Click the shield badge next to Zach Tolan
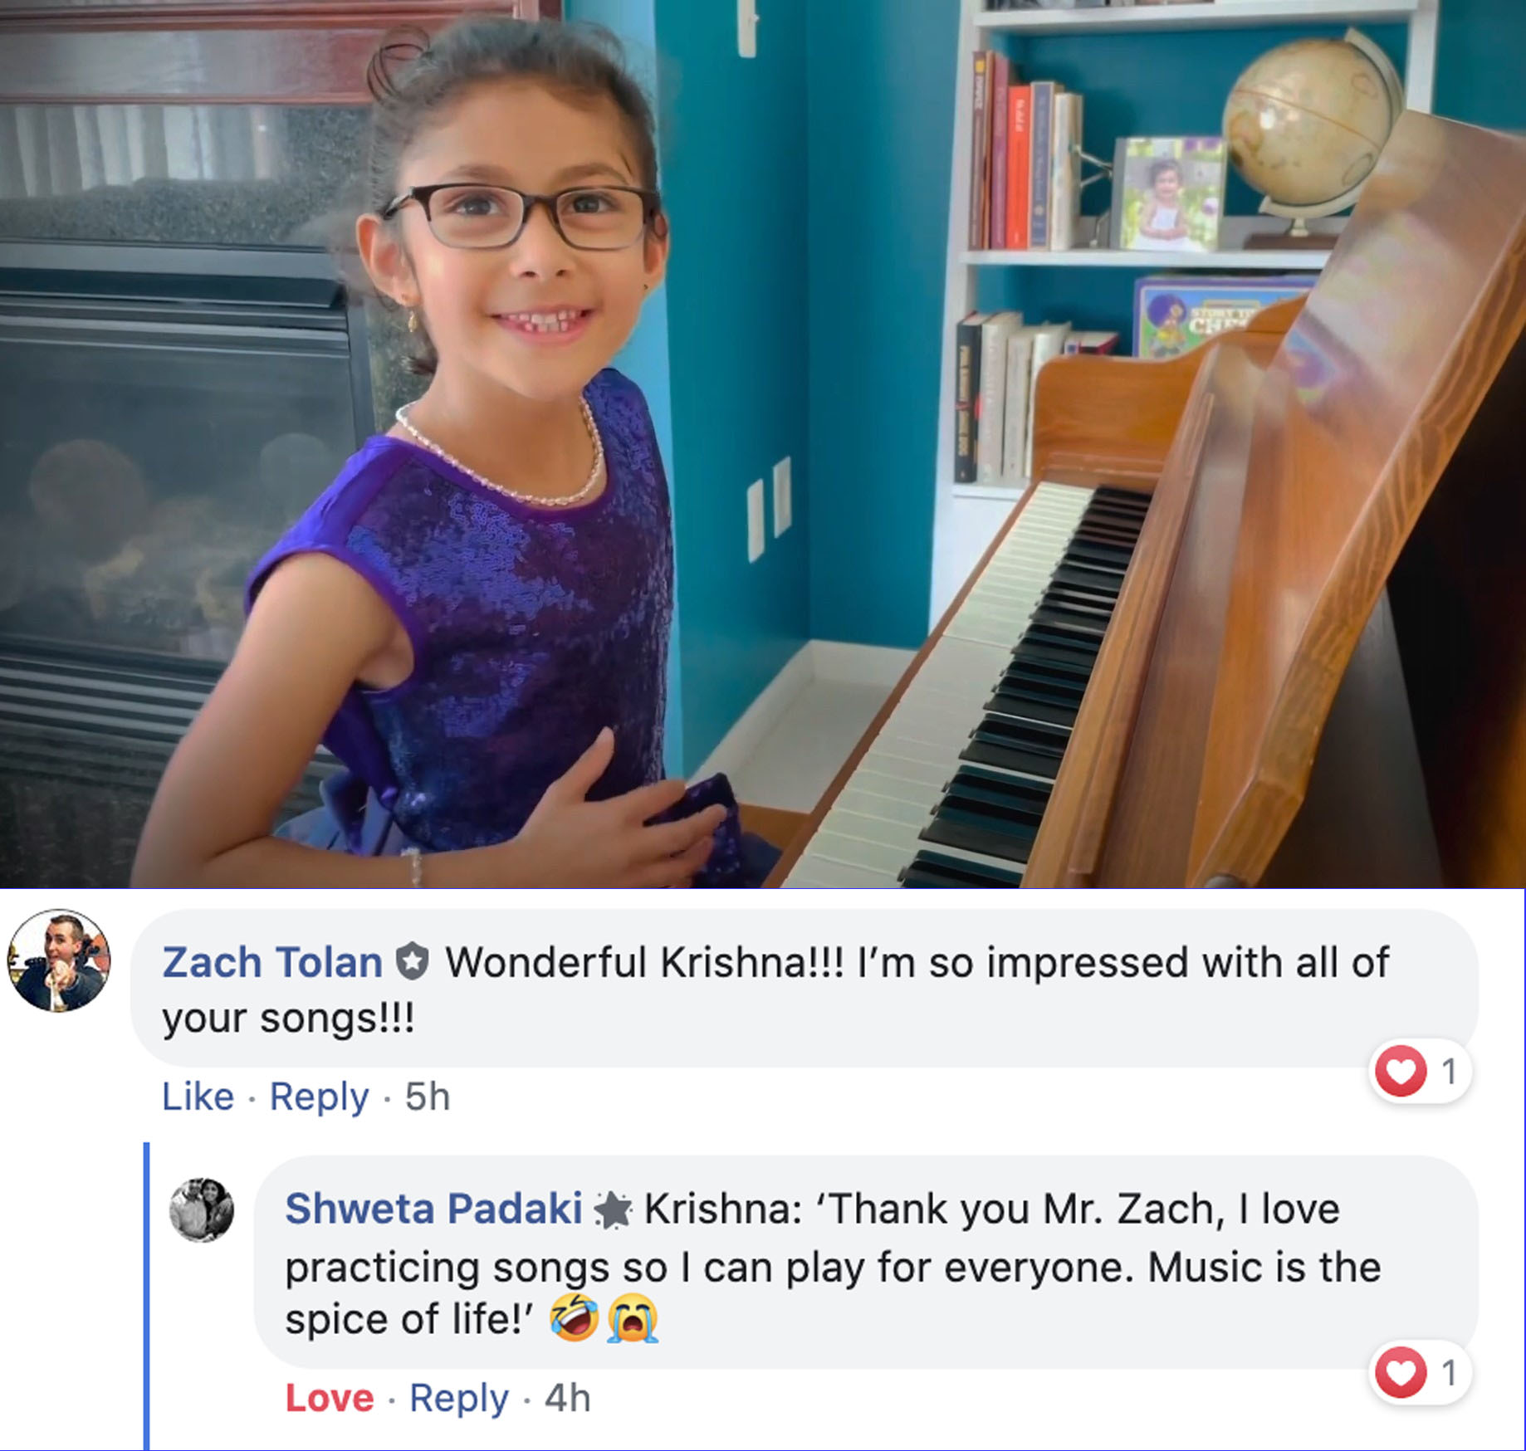This screenshot has width=1526, height=1451. point(412,962)
